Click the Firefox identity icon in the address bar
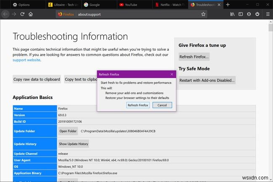The height and width of the screenshot is (182, 273). pyautogui.click(x=66, y=14)
